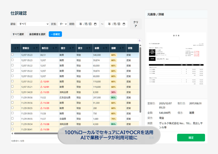Click the 一括確定 button
The image size is (218, 154).
pos(55,34)
